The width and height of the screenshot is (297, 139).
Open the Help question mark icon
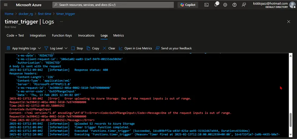click(235, 5)
